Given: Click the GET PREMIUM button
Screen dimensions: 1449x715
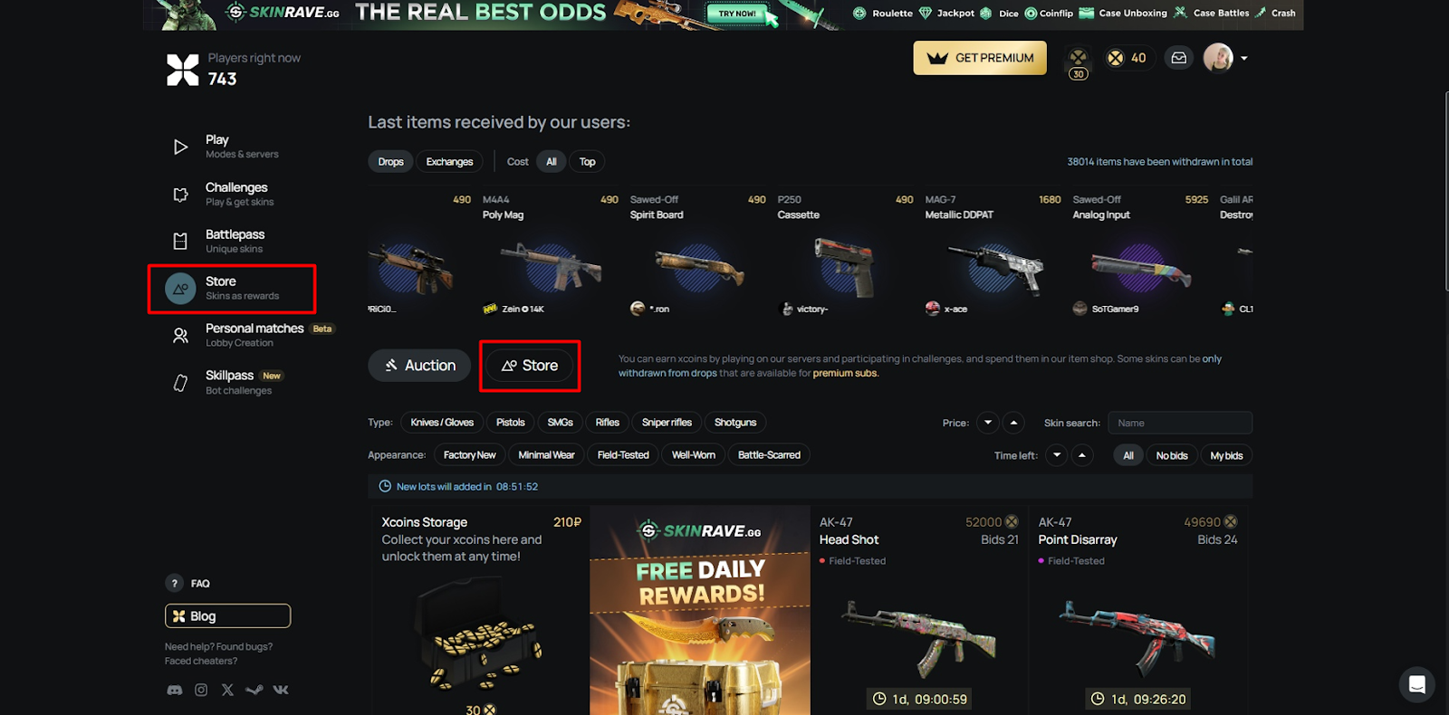Looking at the screenshot, I should (x=980, y=58).
